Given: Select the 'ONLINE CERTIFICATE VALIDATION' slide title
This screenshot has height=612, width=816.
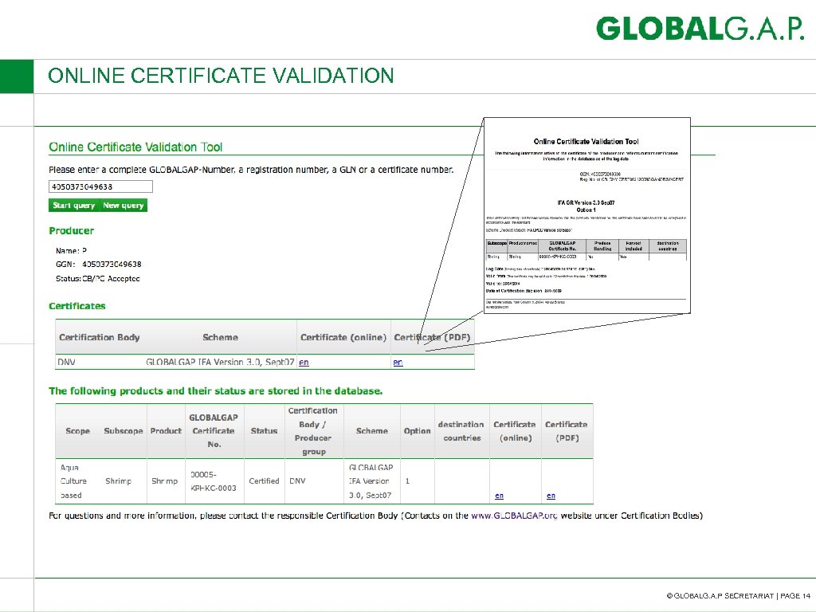Looking at the screenshot, I should click(221, 76).
